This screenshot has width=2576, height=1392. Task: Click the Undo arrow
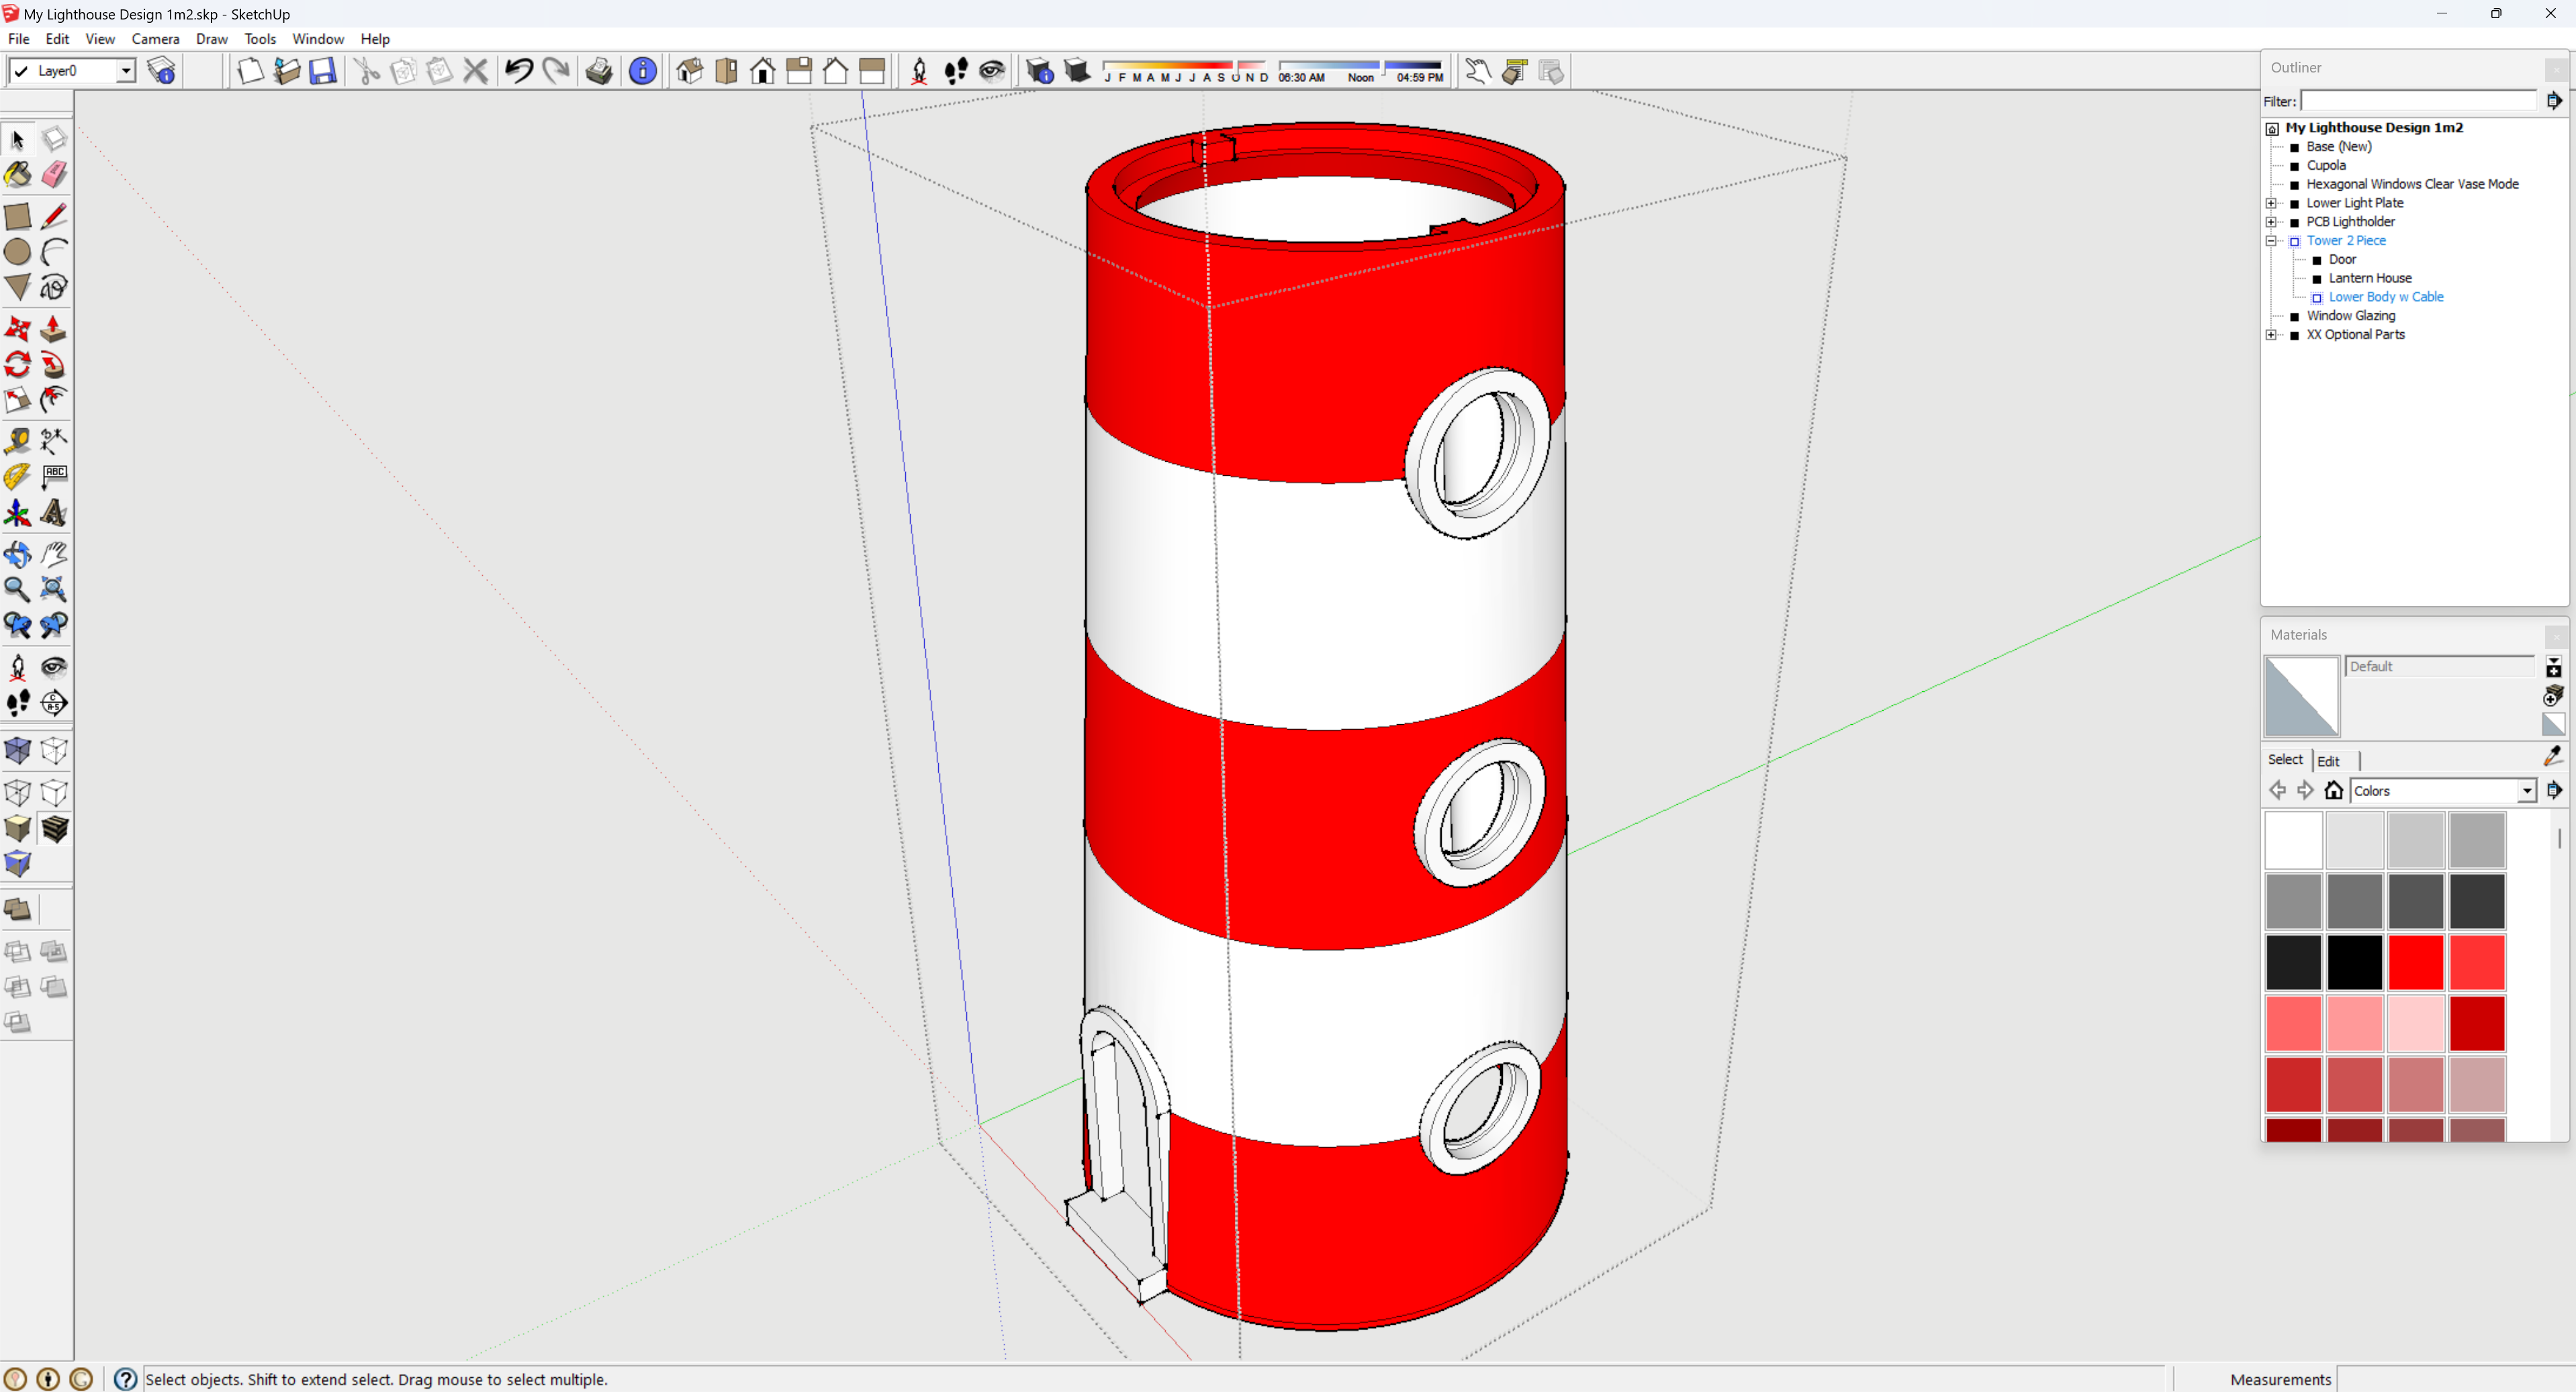point(519,71)
